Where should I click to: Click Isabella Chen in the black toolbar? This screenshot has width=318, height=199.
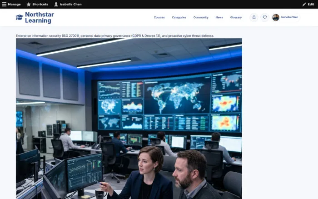tap(70, 4)
